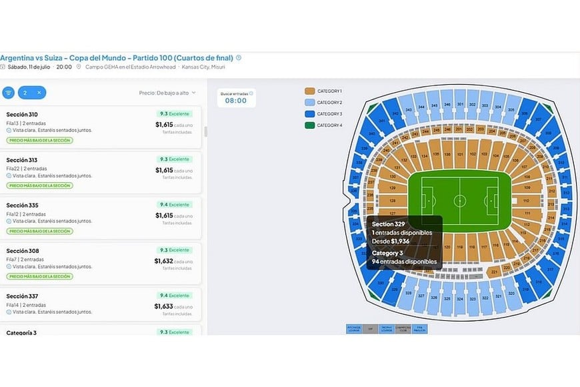This screenshot has height=387, width=580.
Task: Remove the 2 tickets quantity filter
Action: click(x=39, y=93)
